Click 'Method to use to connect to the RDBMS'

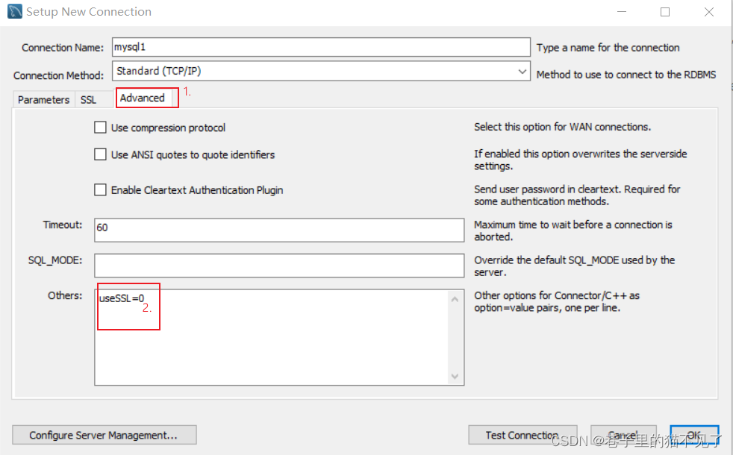626,75
